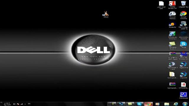Launch Google Chrome from the desktop

[x=183, y=15]
